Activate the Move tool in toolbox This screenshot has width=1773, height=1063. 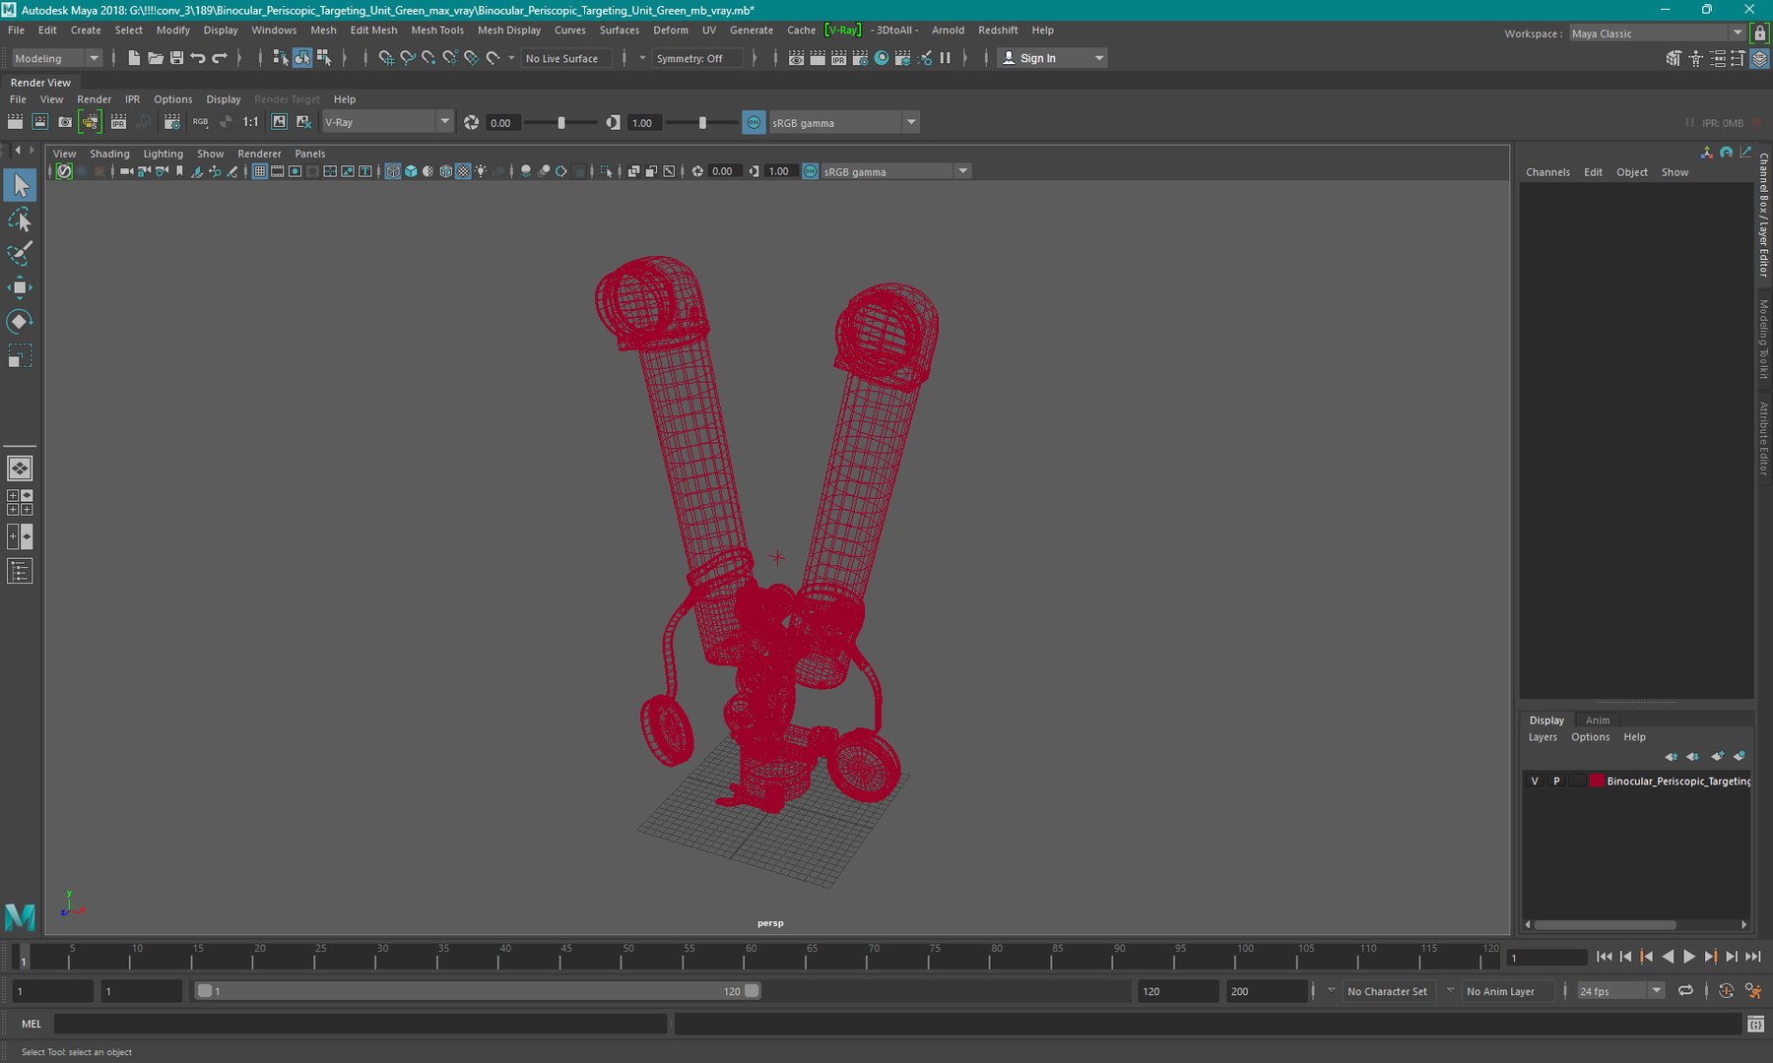click(20, 287)
